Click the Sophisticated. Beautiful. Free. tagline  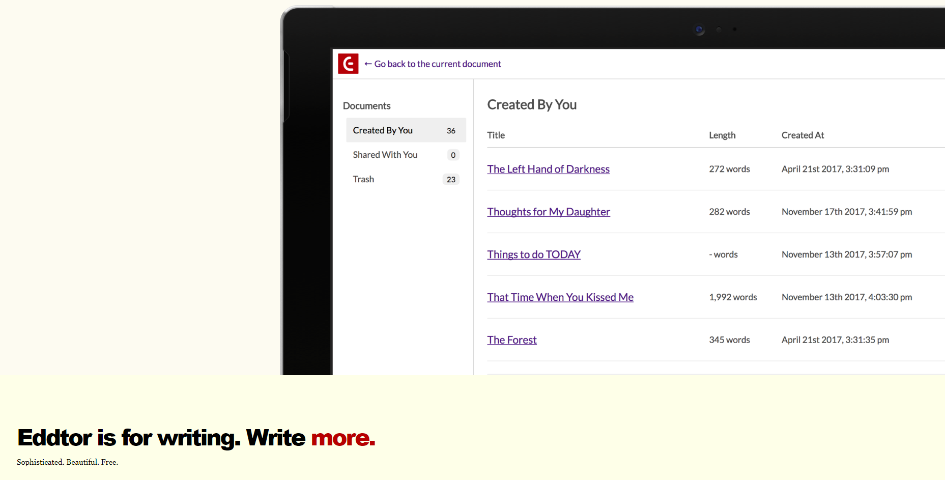point(67,462)
